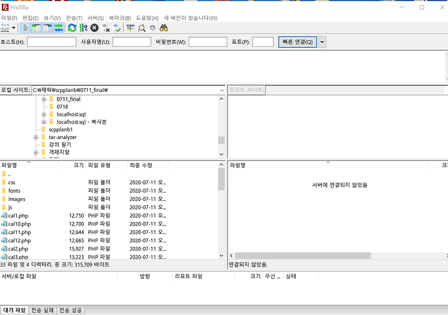
Task: Select the scpplanb1 folder in tree
Action: coord(60,129)
